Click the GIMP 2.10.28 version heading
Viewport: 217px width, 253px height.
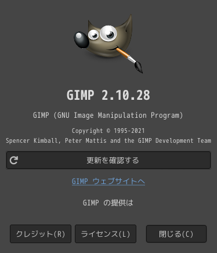(x=108, y=95)
